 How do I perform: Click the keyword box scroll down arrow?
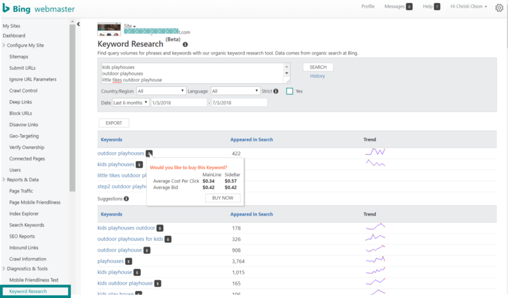tap(286, 74)
